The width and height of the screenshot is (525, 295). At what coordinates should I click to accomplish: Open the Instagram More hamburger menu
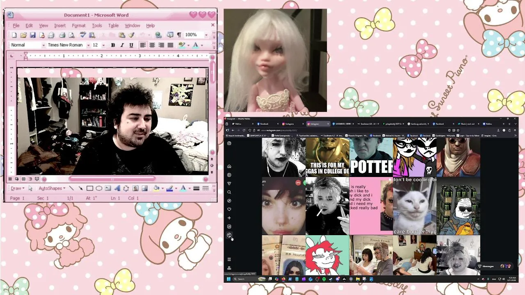click(229, 259)
